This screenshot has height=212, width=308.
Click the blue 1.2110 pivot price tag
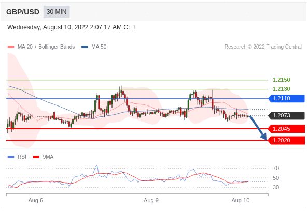(286, 98)
